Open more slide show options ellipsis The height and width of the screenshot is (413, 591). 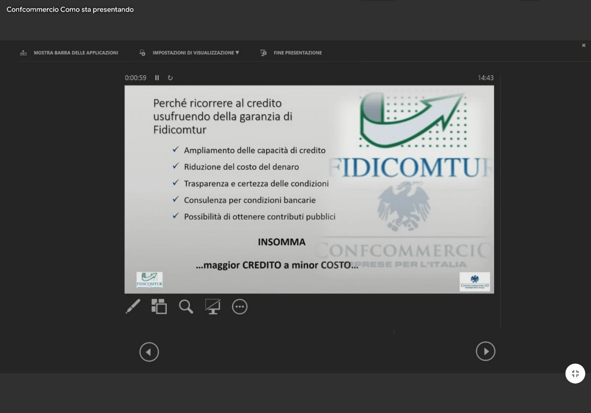(240, 307)
